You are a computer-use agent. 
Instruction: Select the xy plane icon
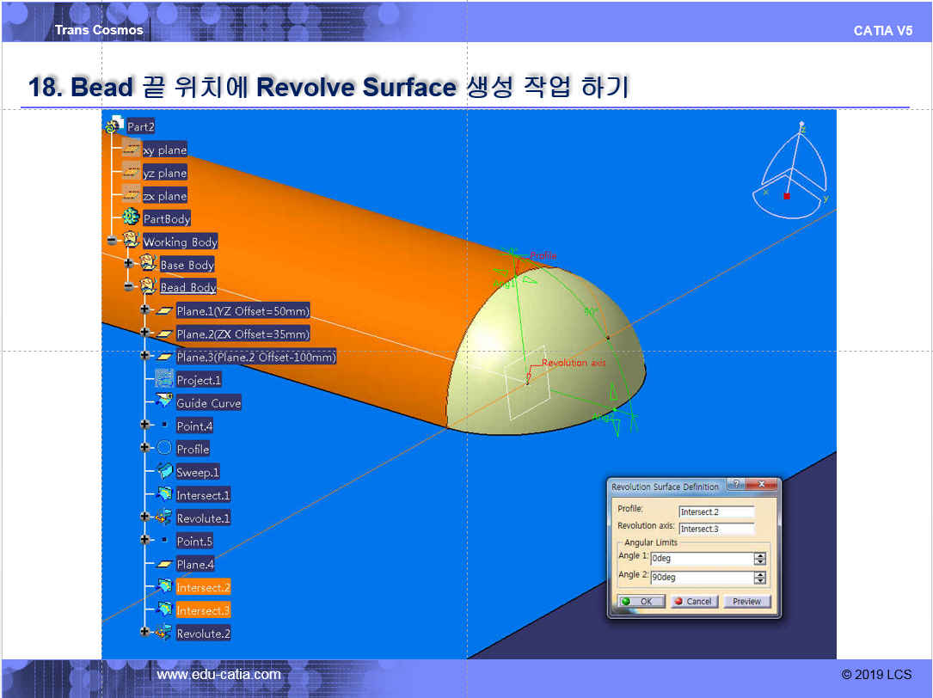click(131, 150)
